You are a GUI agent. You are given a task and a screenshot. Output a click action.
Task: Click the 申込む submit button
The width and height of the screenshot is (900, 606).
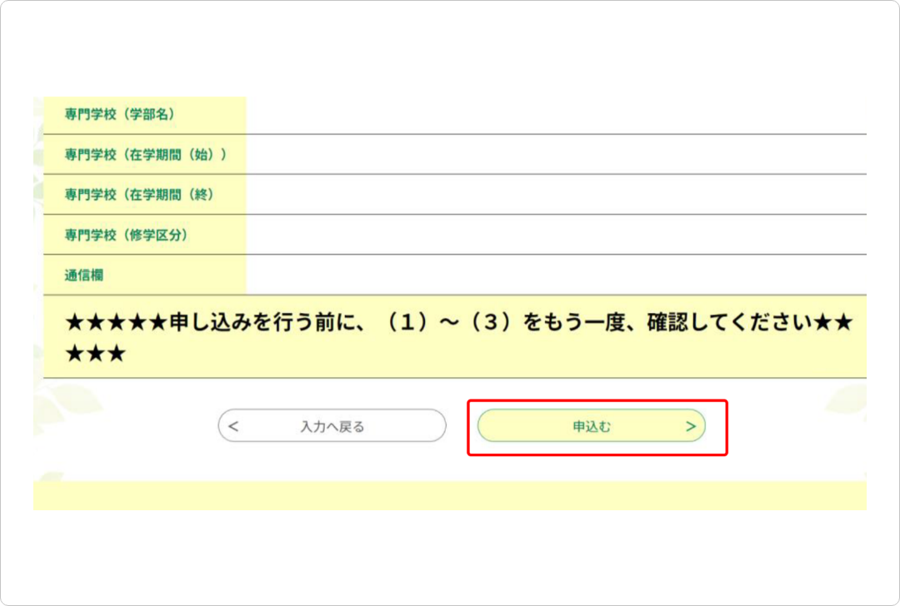coord(591,426)
